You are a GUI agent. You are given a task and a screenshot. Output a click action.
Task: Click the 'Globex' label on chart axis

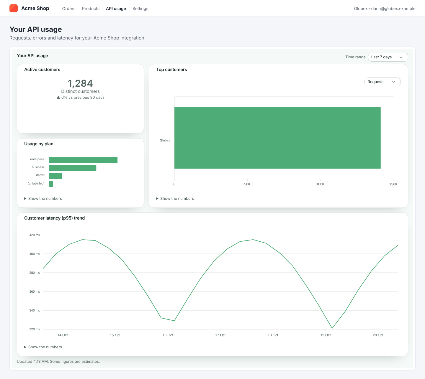pyautogui.click(x=165, y=140)
